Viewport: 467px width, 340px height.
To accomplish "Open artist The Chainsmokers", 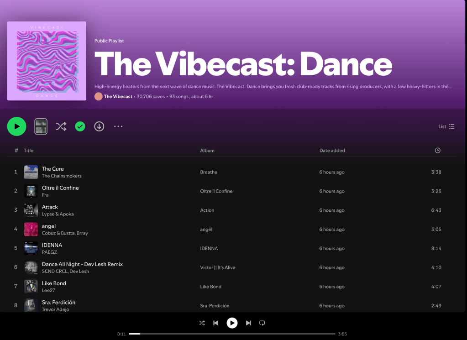I will click(62, 176).
